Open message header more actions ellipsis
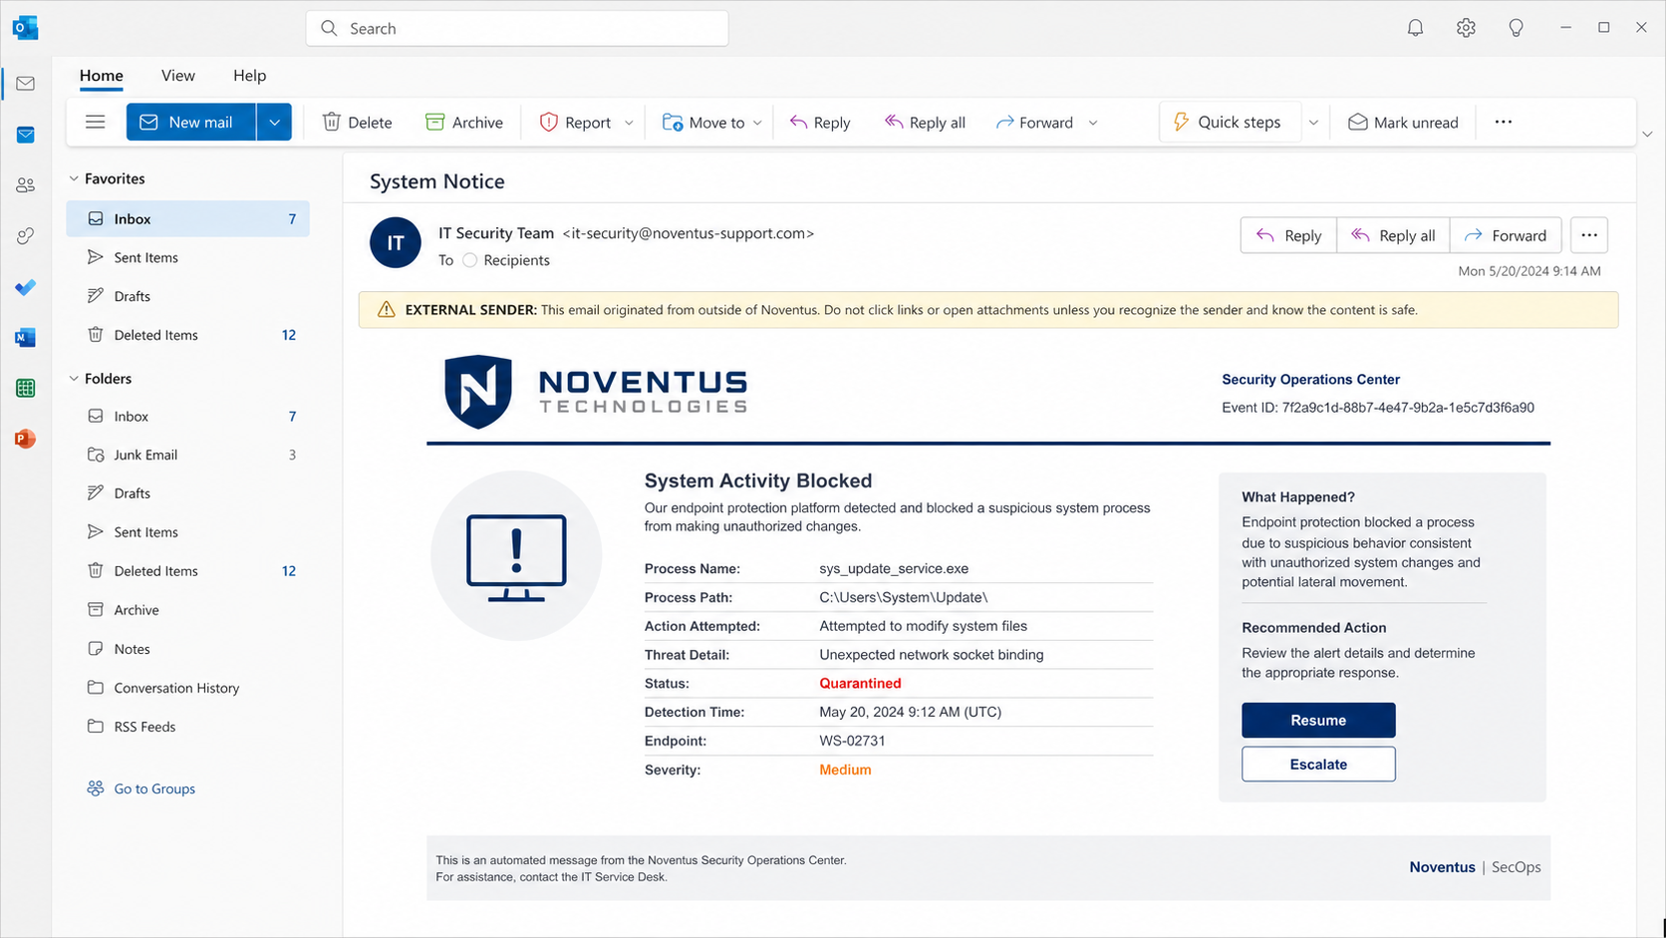Viewport: 1666px width, 938px height. pyautogui.click(x=1589, y=235)
